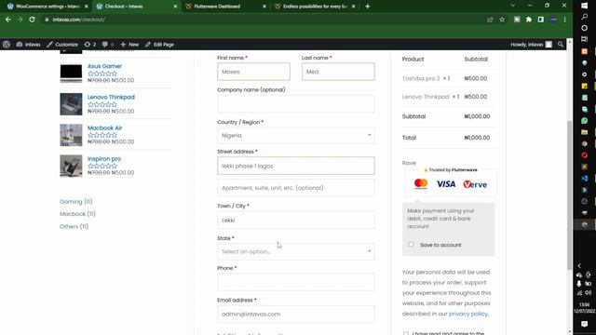Open the admin bar search icon

coord(561,45)
